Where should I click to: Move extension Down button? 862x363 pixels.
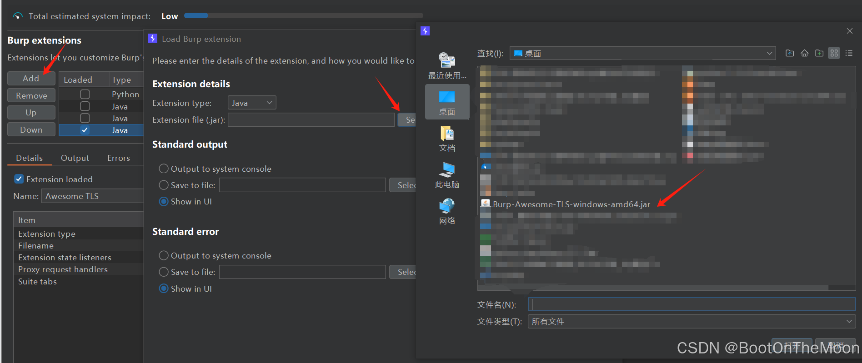31,129
